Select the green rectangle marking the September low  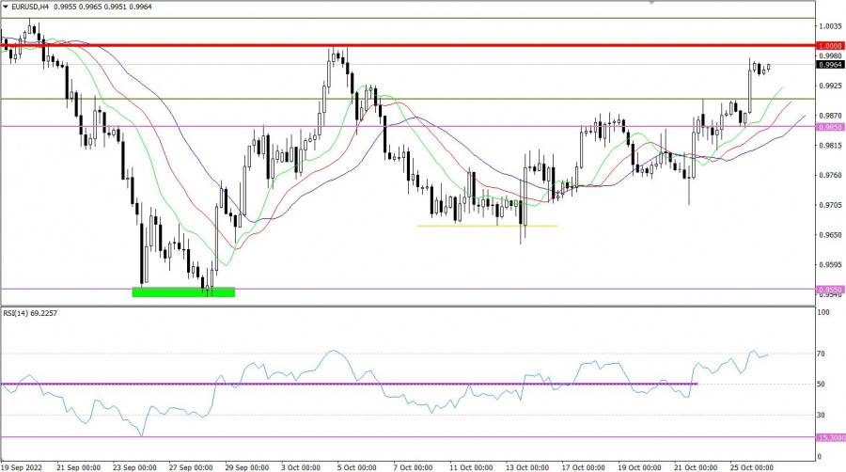tap(183, 292)
